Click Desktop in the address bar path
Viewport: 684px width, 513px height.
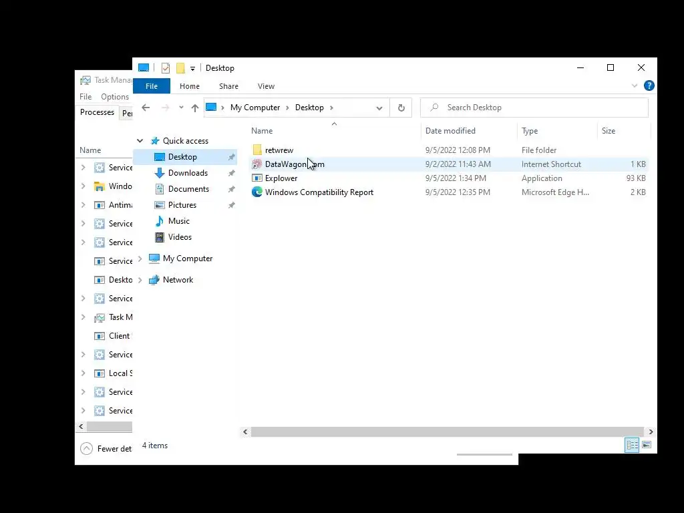[x=309, y=108]
